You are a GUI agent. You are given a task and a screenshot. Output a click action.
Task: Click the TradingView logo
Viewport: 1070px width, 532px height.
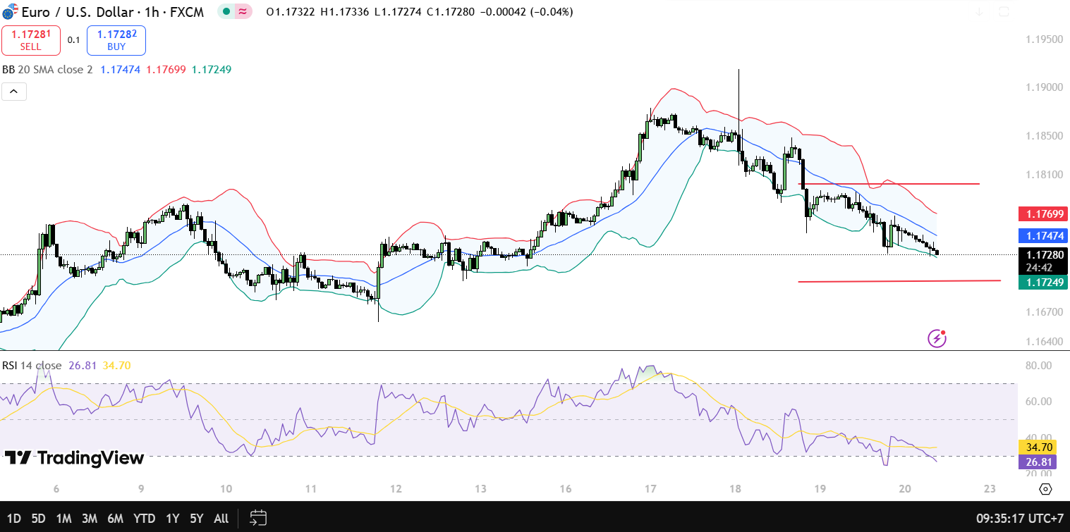74,458
